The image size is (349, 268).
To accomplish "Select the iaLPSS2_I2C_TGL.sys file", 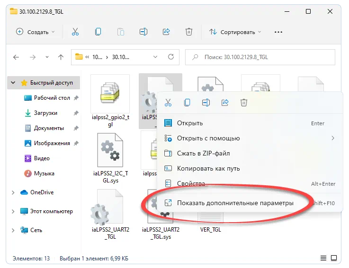I will [110, 158].
